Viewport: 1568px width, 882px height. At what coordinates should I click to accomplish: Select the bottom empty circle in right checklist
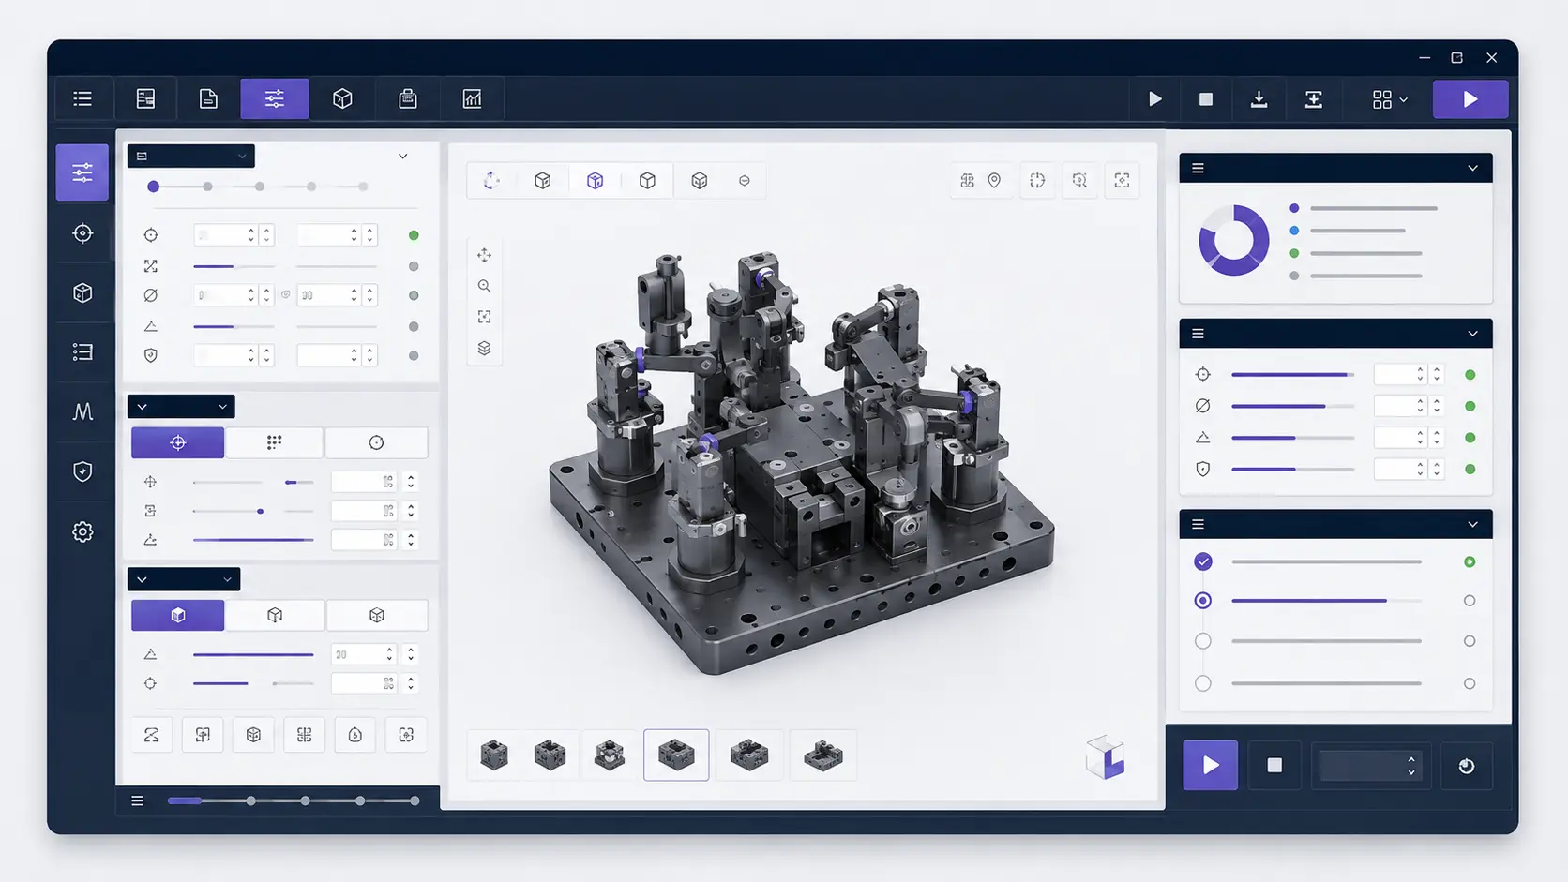pyautogui.click(x=1203, y=683)
